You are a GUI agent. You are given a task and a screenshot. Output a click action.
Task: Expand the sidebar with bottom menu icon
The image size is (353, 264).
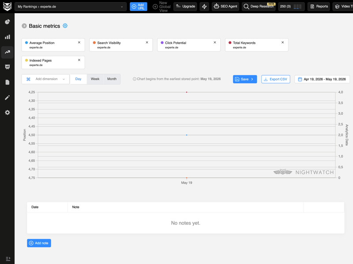(8, 259)
